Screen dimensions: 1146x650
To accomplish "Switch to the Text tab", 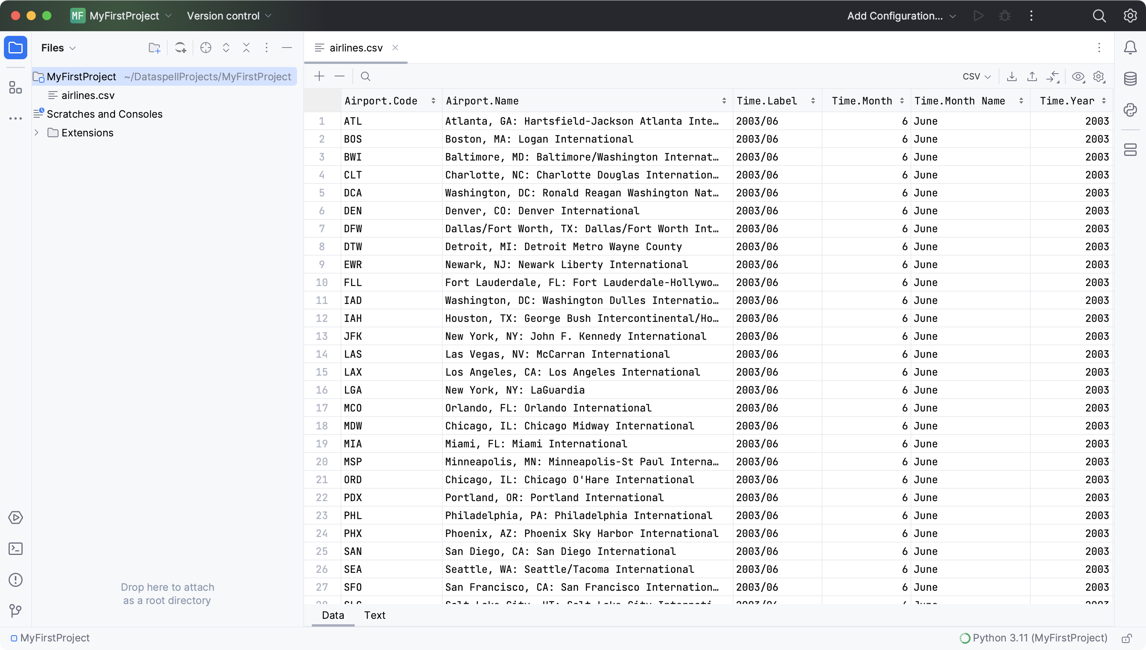I will (x=375, y=615).
